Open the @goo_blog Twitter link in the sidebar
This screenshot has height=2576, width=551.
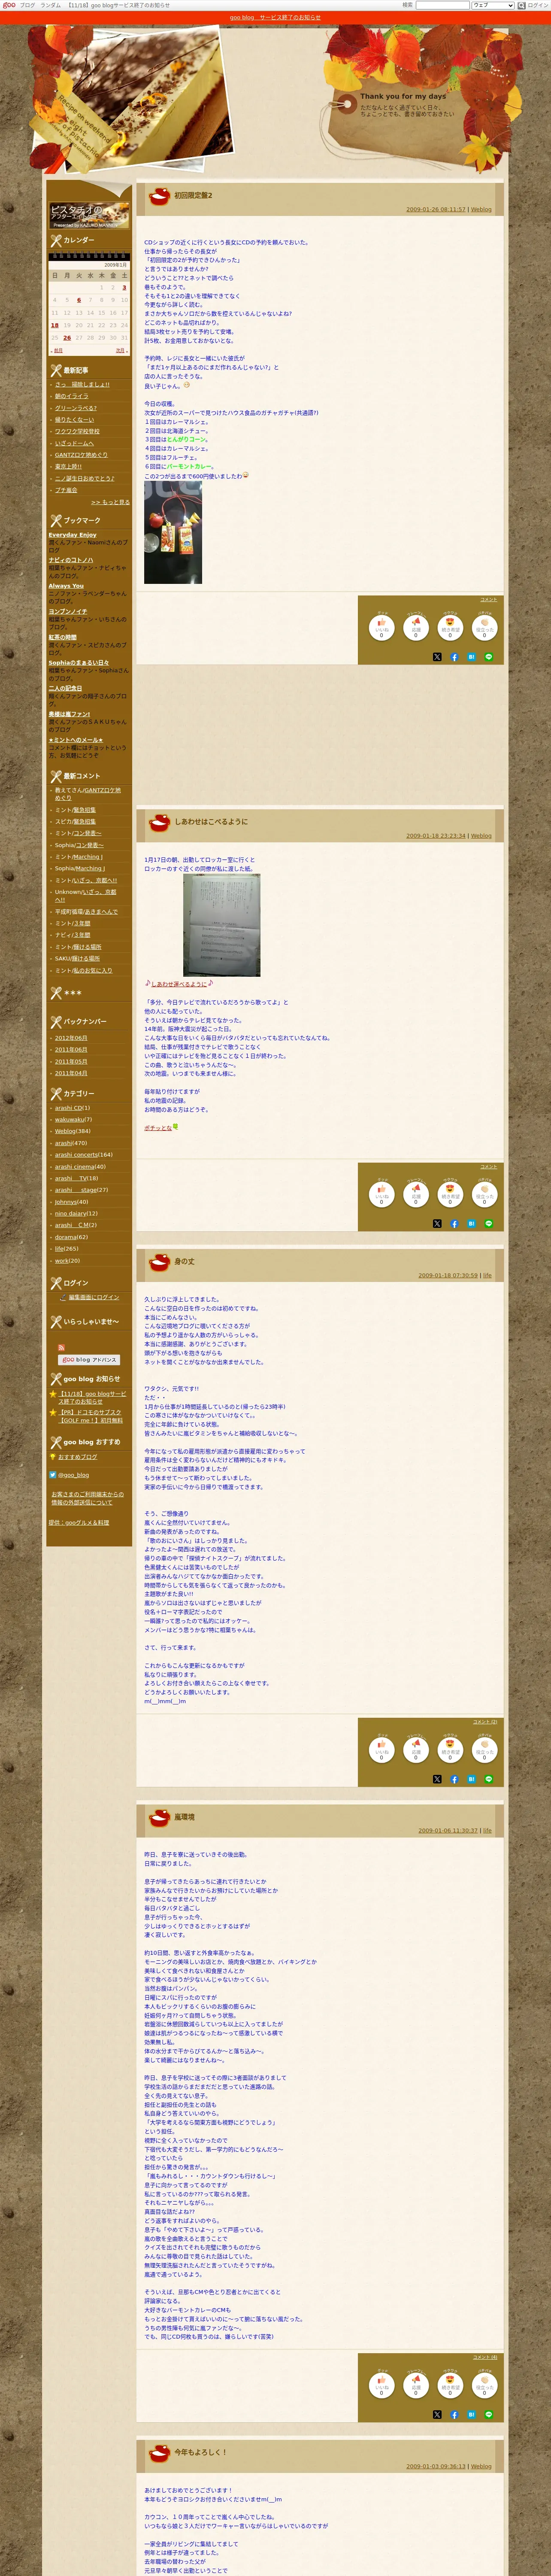point(73,1475)
